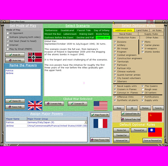Image resolution: width=168 pixels, height=166 pixels.
Task: Select Hot Seat head to head
Action: click(x=8, y=41)
